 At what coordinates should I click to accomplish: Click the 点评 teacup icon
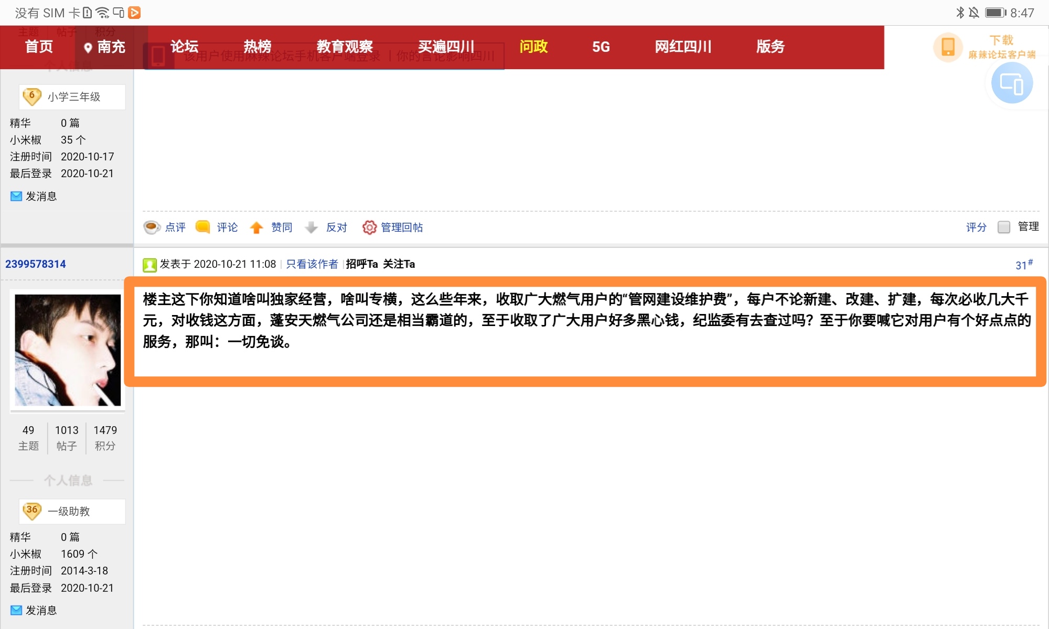(152, 227)
